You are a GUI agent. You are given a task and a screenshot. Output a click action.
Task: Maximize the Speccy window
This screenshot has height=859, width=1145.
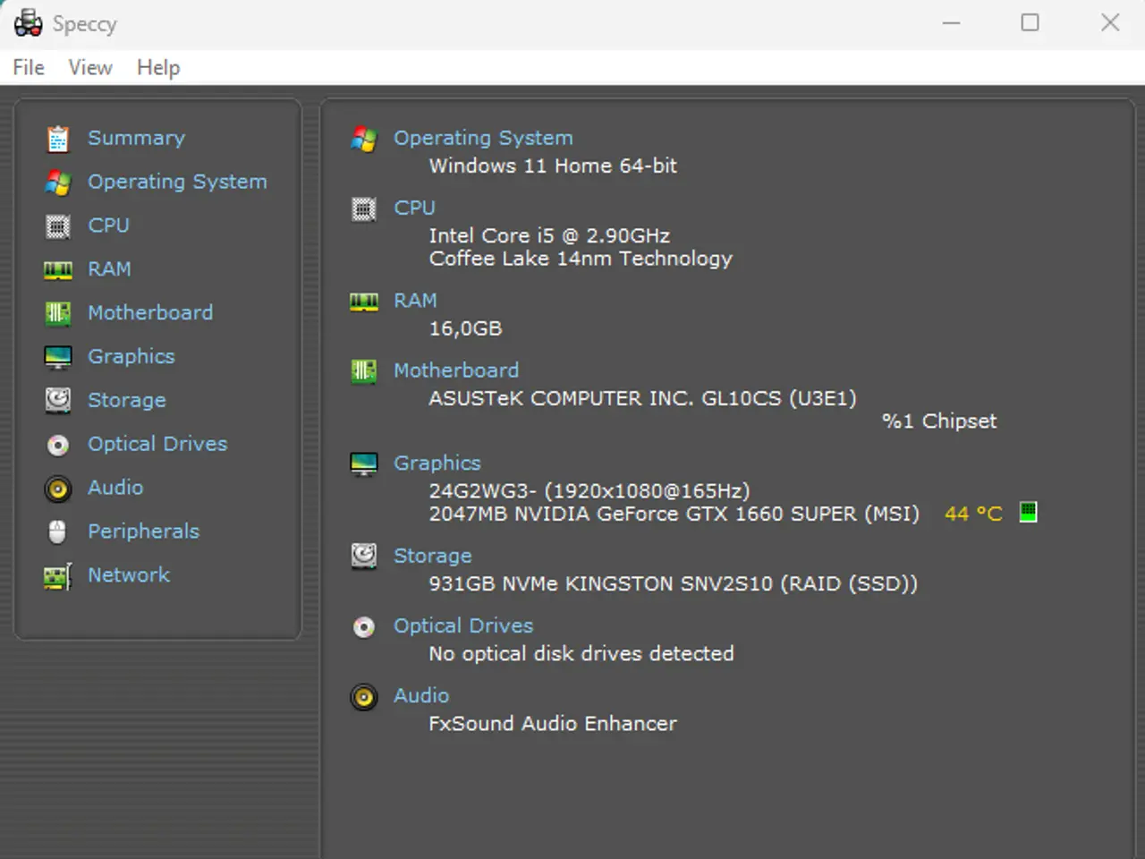coord(1030,22)
